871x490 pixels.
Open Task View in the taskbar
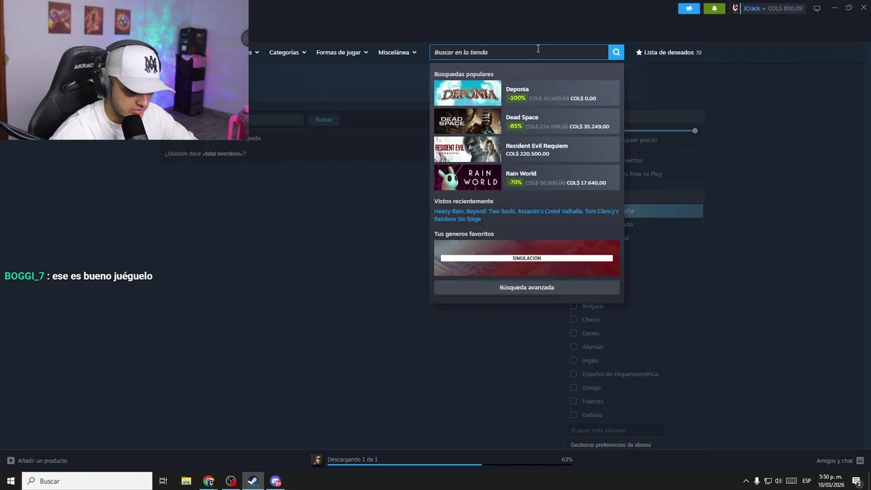163,481
